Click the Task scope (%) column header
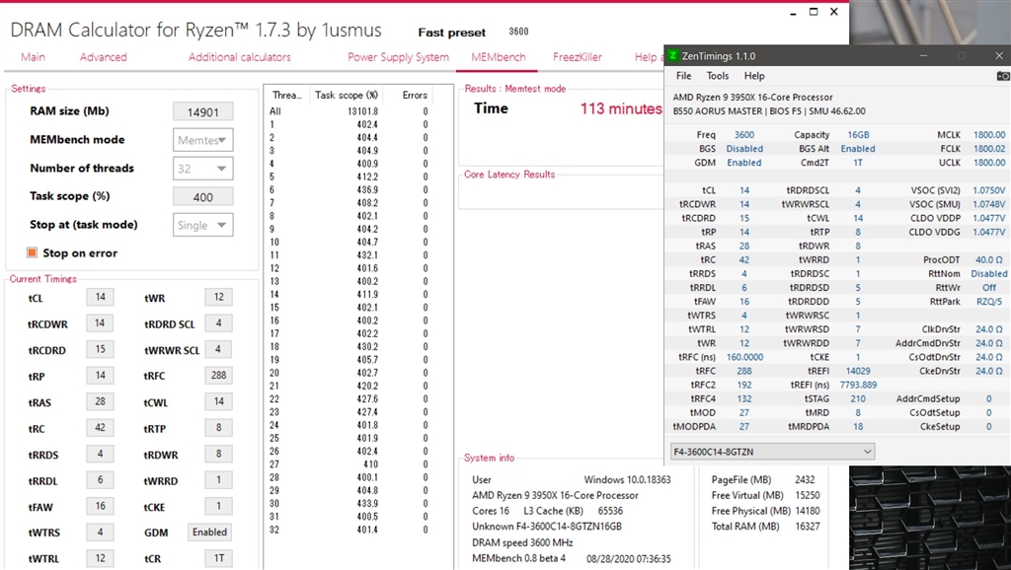 (x=347, y=95)
